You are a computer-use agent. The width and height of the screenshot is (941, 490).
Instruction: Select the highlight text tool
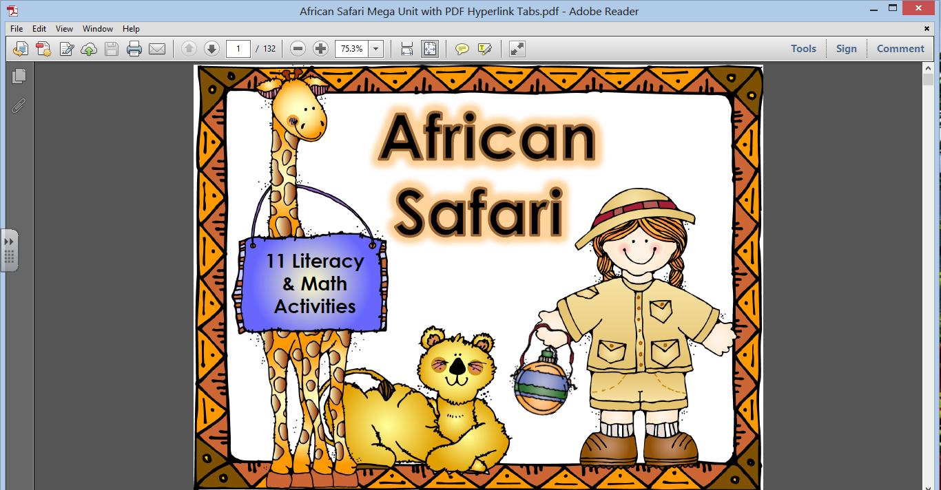pyautogui.click(x=484, y=48)
